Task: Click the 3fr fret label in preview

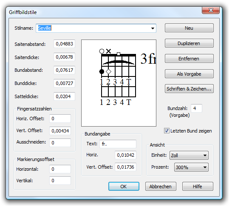Action: point(148,59)
